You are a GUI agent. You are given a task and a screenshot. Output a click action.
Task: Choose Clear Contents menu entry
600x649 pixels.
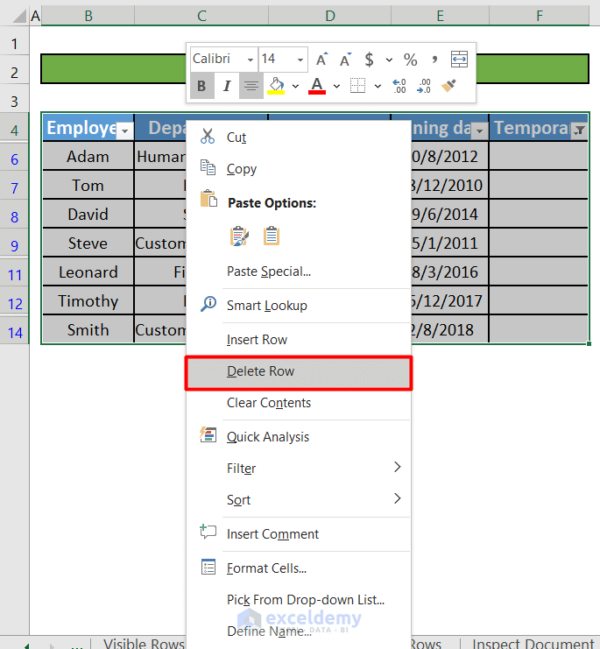[x=299, y=403]
